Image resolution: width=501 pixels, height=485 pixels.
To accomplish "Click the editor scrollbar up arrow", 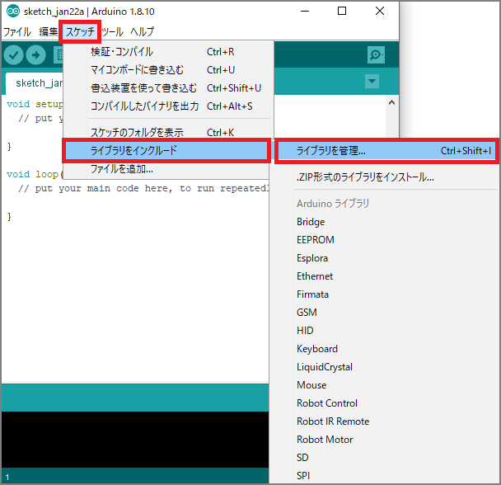I will (x=391, y=103).
